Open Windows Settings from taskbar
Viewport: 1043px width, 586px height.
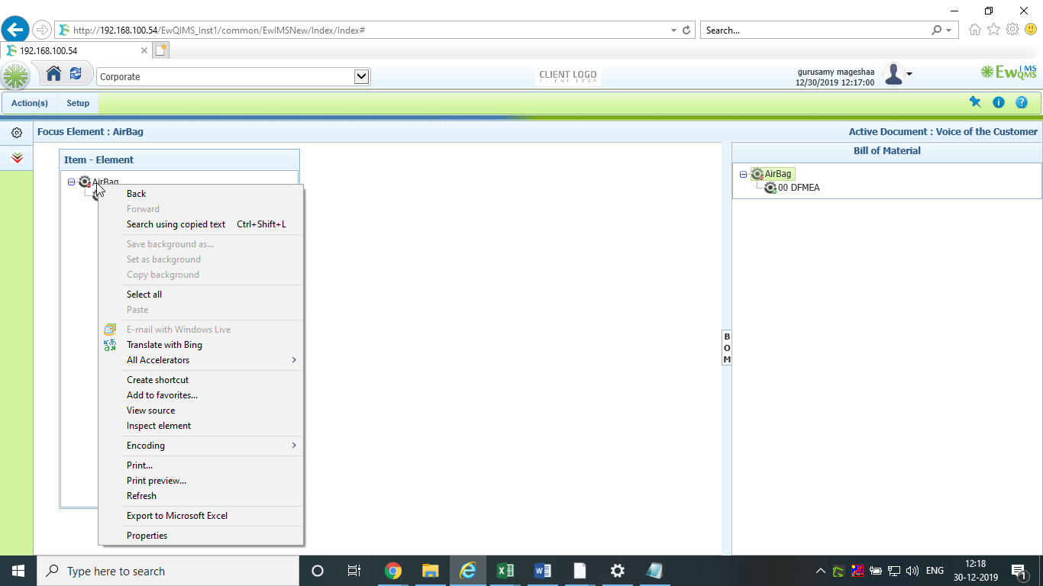click(x=617, y=571)
